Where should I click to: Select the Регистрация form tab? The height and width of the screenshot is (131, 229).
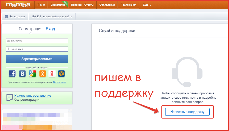31,29
